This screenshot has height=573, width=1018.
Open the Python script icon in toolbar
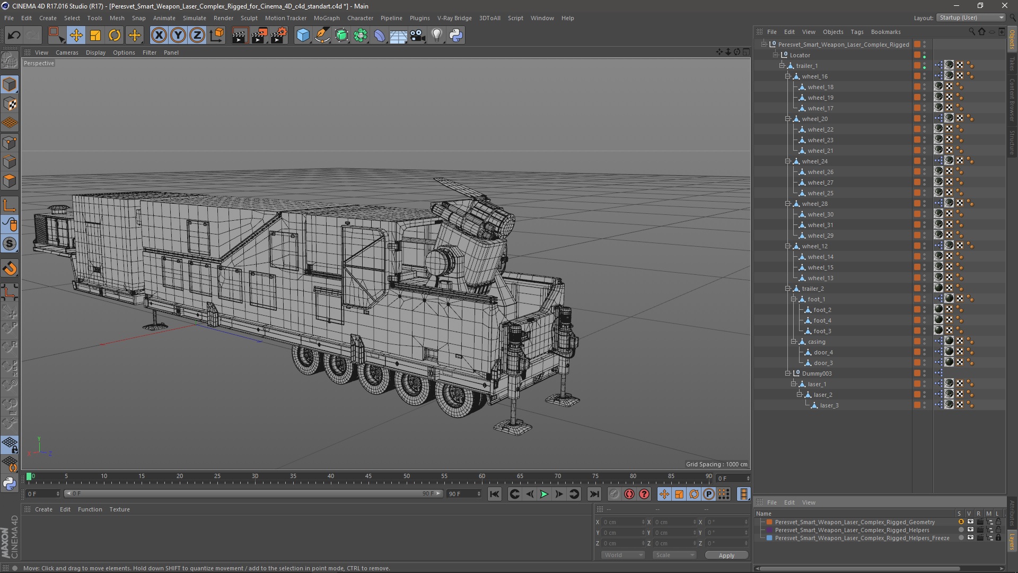coord(456,36)
